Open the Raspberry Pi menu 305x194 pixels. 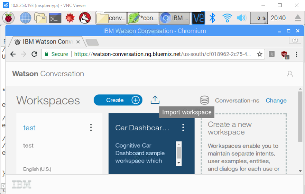pos(8,18)
